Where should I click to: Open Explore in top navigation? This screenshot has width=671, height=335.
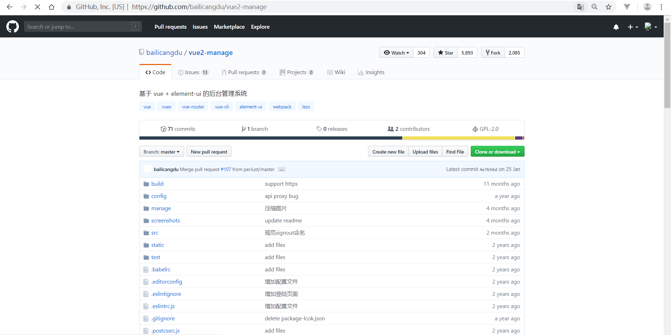tap(260, 27)
